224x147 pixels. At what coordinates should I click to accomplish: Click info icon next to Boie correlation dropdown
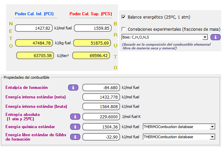click(215, 37)
